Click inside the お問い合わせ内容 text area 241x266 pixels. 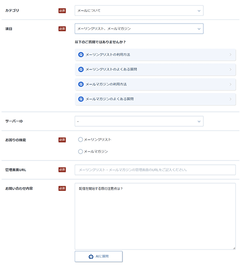pyautogui.click(x=155, y=216)
